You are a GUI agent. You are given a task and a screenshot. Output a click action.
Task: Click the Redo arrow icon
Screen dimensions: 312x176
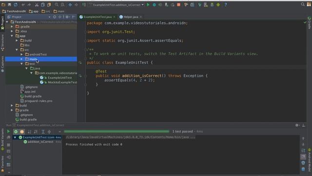(29, 4)
